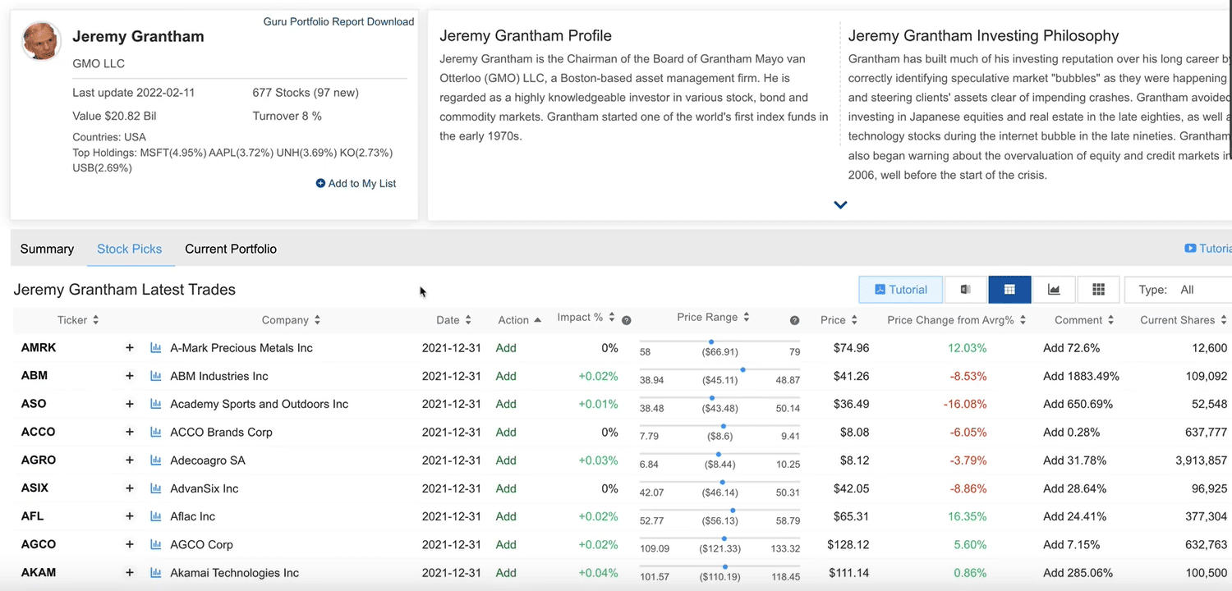Open chart icon for Adecoagro SA
The height and width of the screenshot is (591, 1232).
(x=156, y=460)
